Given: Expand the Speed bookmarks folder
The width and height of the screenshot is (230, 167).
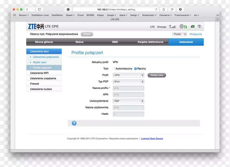Looking at the screenshot, I should click(70, 15).
